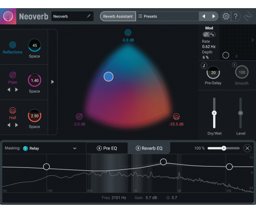The width and height of the screenshot is (256, 213).
Task: Launch Reverb Assistant
Action: click(x=118, y=16)
